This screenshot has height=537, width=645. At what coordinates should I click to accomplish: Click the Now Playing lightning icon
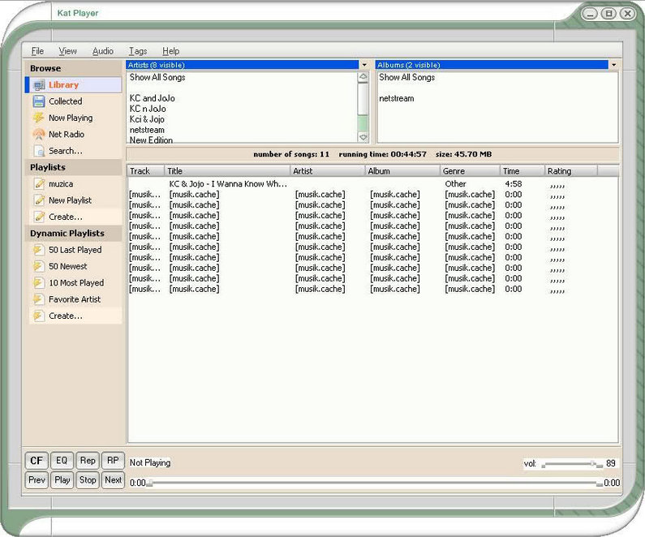39,118
